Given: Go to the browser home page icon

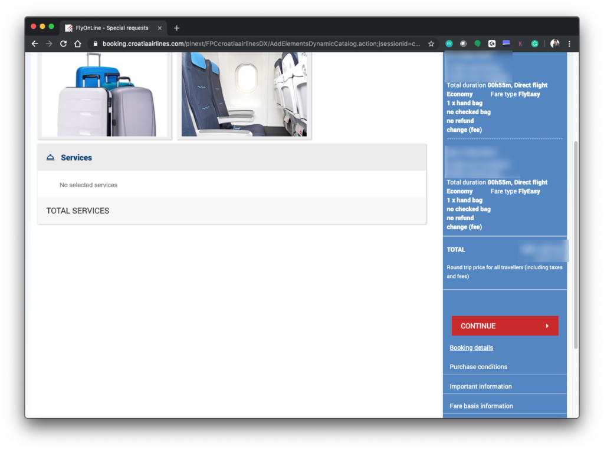Looking at the screenshot, I should (x=78, y=44).
